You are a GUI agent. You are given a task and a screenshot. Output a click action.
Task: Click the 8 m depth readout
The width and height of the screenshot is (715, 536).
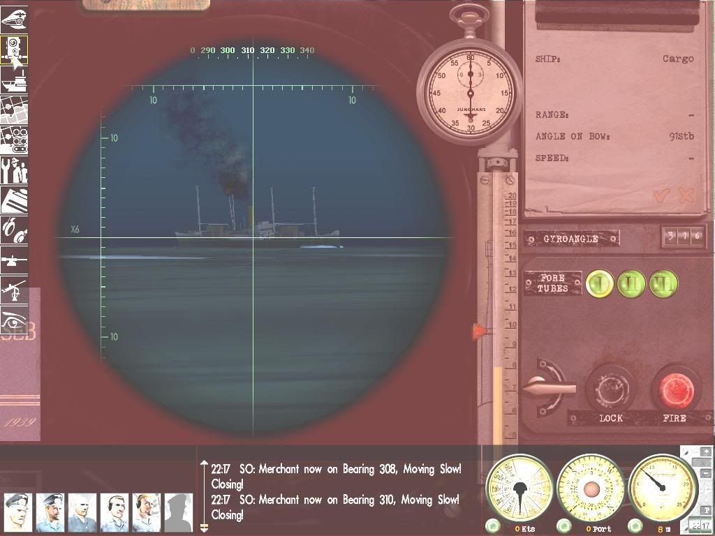[x=664, y=529]
